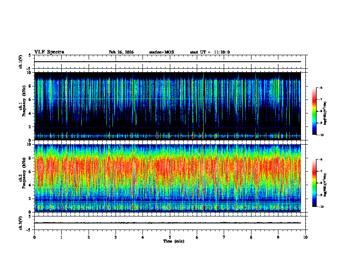
Task: Click the ch.2 spectrogram color bar
Action: [x=314, y=183]
